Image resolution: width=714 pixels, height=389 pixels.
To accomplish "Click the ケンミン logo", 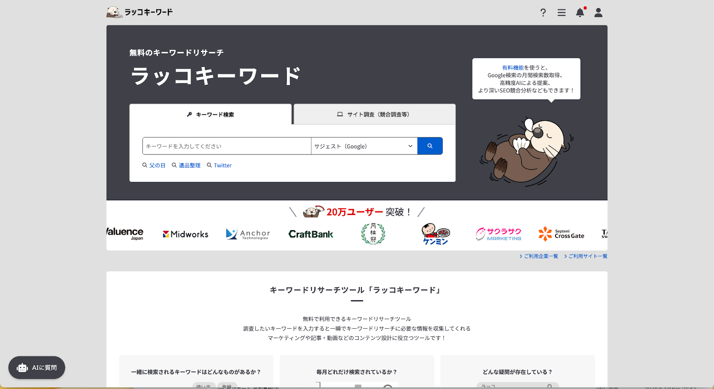I will point(436,234).
